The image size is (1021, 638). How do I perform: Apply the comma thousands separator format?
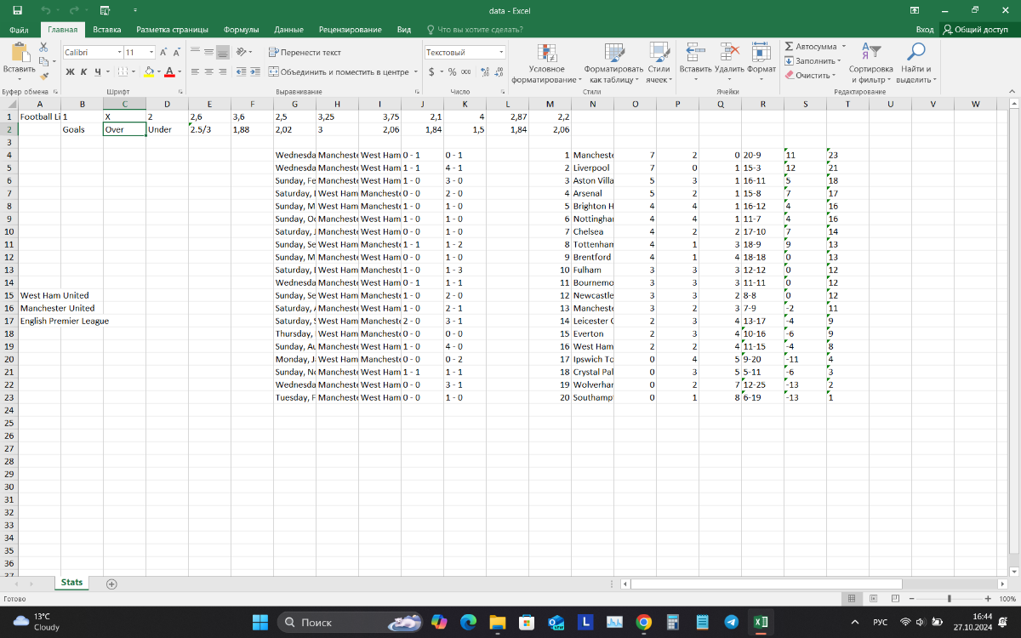pos(465,72)
